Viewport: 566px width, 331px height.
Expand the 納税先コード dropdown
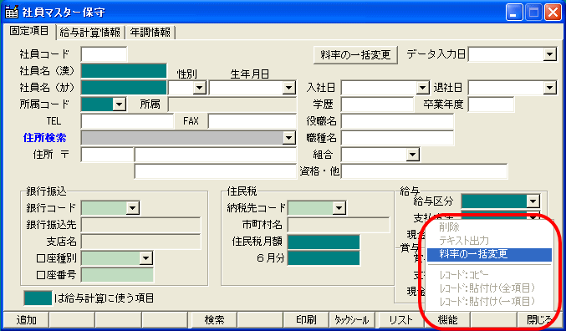pyautogui.click(x=339, y=208)
